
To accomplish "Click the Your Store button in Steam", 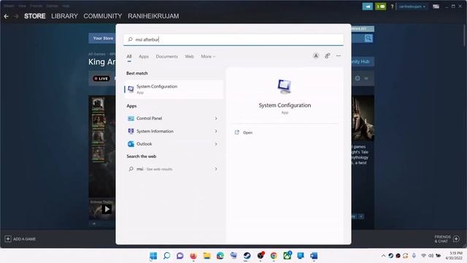I will coord(102,38).
